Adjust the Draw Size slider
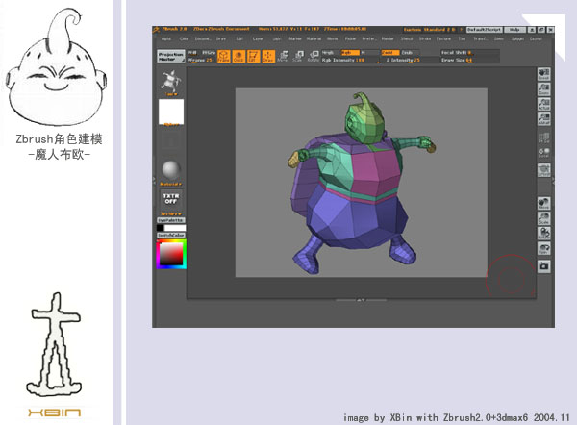The width and height of the screenshot is (577, 425). pyautogui.click(x=470, y=60)
